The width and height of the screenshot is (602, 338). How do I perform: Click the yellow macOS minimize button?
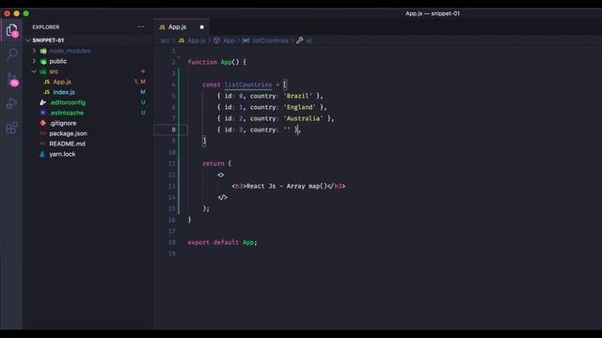(x=17, y=13)
